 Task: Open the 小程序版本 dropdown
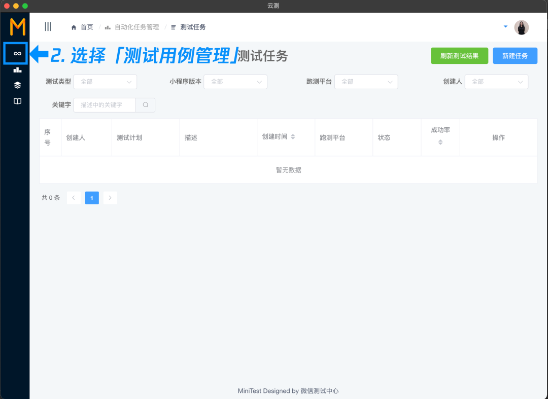pyautogui.click(x=235, y=82)
